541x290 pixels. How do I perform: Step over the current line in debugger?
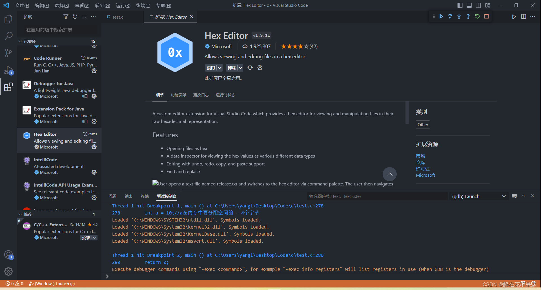[450, 16]
